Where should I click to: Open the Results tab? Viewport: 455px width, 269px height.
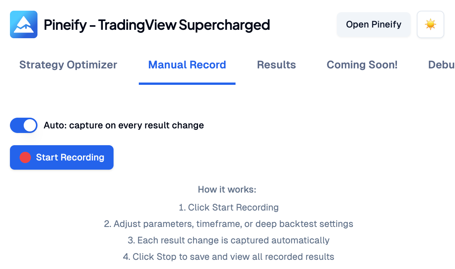(276, 65)
